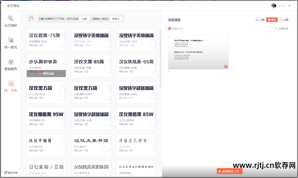Switch preview to 大图 view
Viewport: 298px width, 178px height.
260,20
